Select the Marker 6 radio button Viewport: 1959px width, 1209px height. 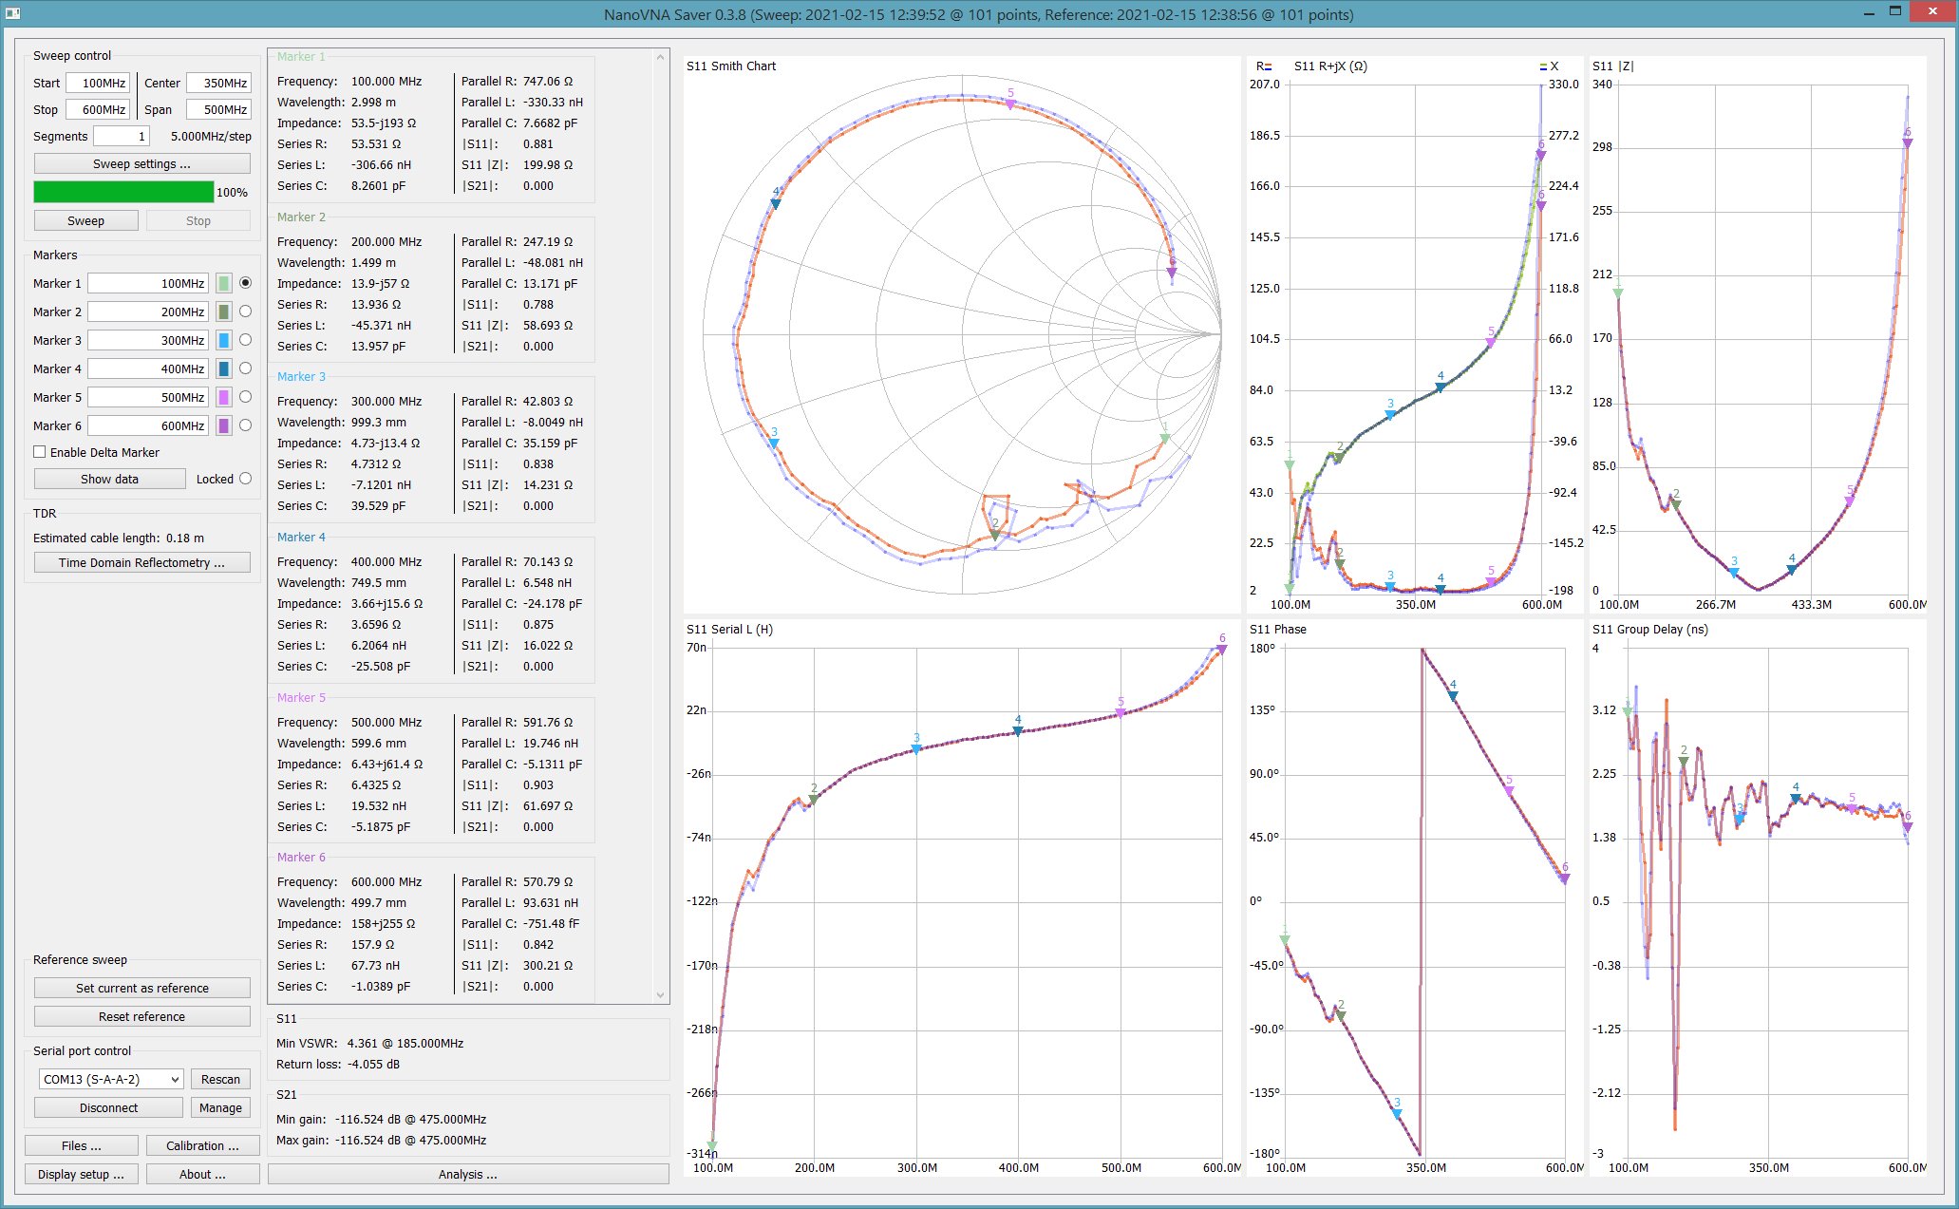point(246,425)
